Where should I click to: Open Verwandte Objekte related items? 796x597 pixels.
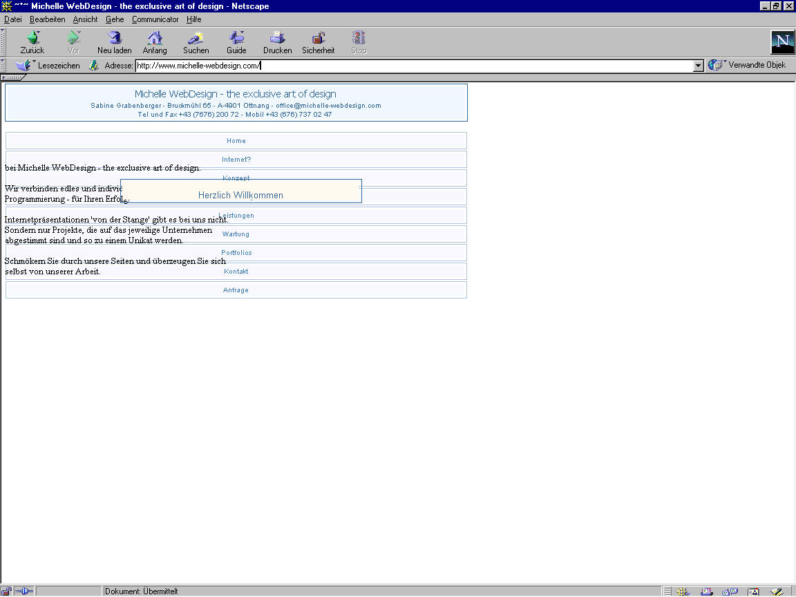click(748, 66)
